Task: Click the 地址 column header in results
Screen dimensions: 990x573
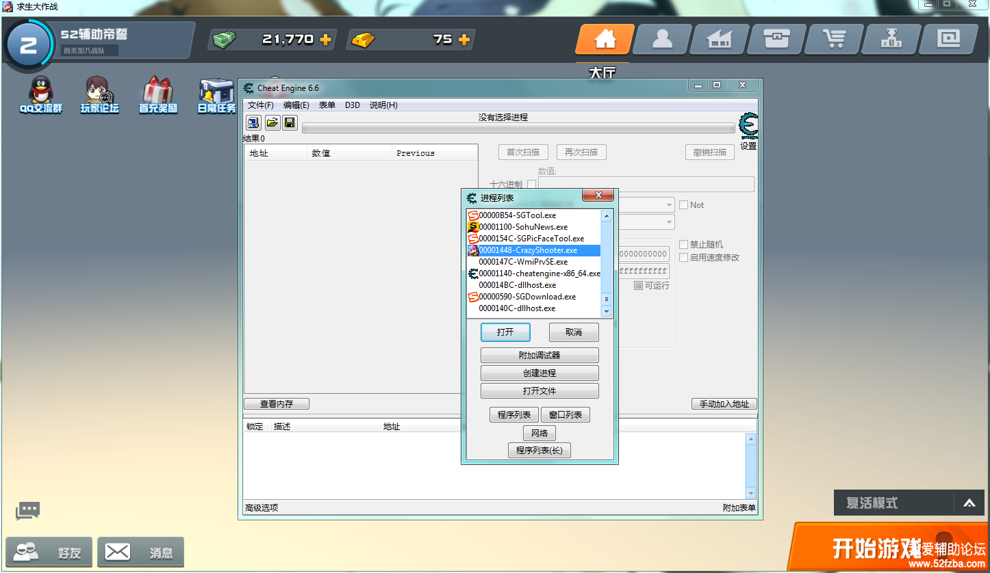Action: tap(276, 153)
